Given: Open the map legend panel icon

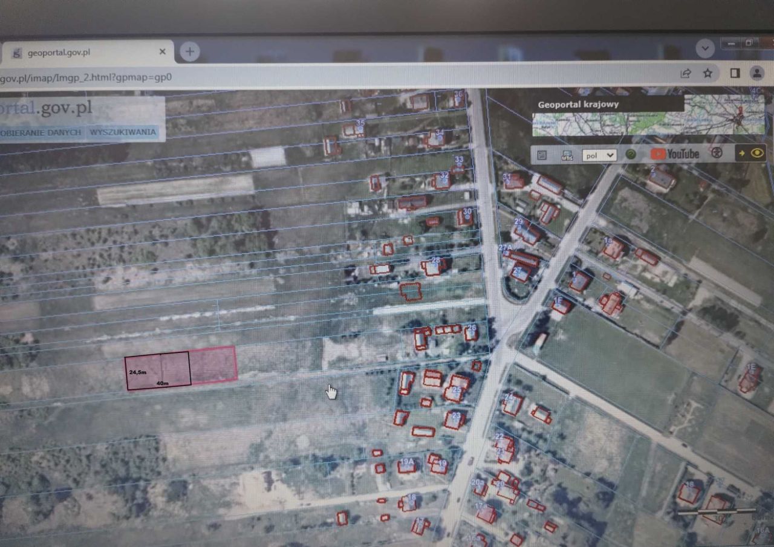Looking at the screenshot, I should [x=542, y=155].
